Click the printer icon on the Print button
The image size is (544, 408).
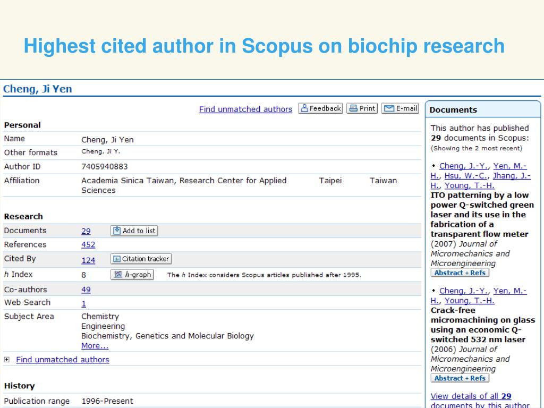pyautogui.click(x=353, y=108)
